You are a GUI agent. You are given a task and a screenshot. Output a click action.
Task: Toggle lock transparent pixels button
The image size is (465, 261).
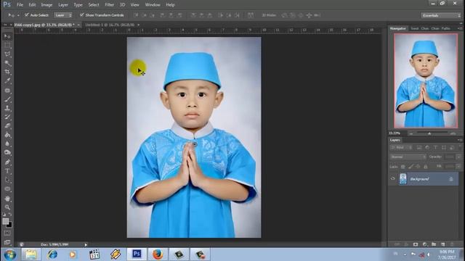pos(403,167)
